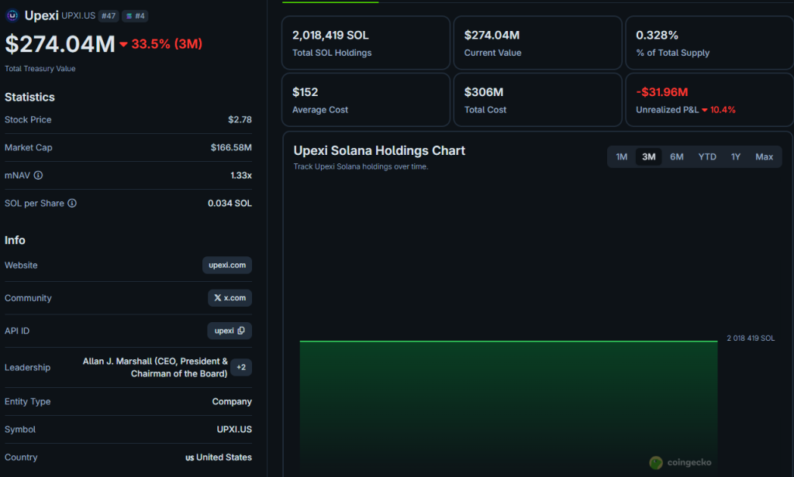The height and width of the screenshot is (477, 794).
Task: Click the 2,018,419 SOL holdings value
Action: pyautogui.click(x=330, y=36)
